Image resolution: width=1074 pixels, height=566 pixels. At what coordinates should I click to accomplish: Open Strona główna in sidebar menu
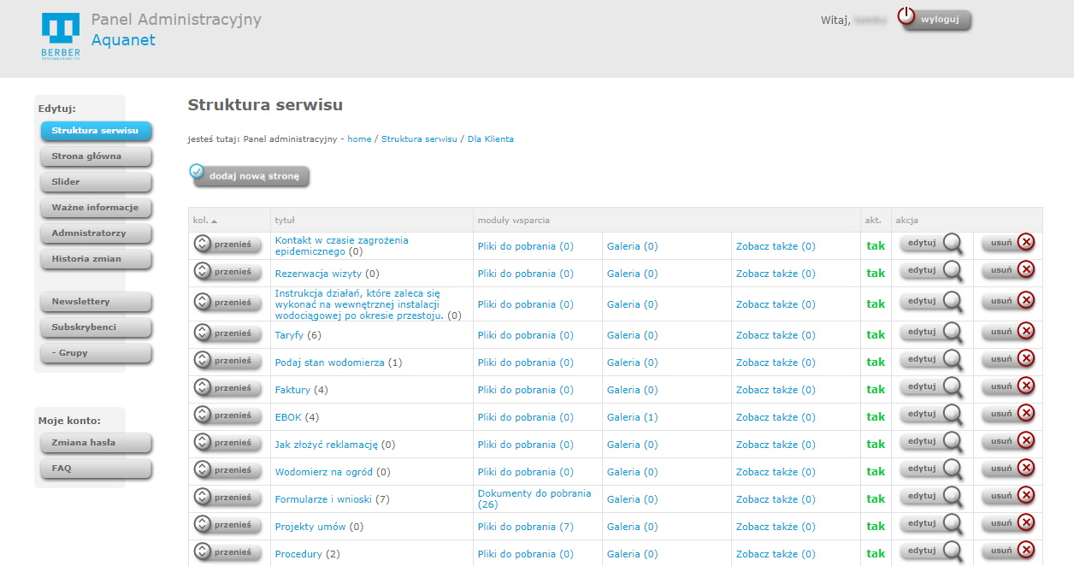[x=96, y=156]
